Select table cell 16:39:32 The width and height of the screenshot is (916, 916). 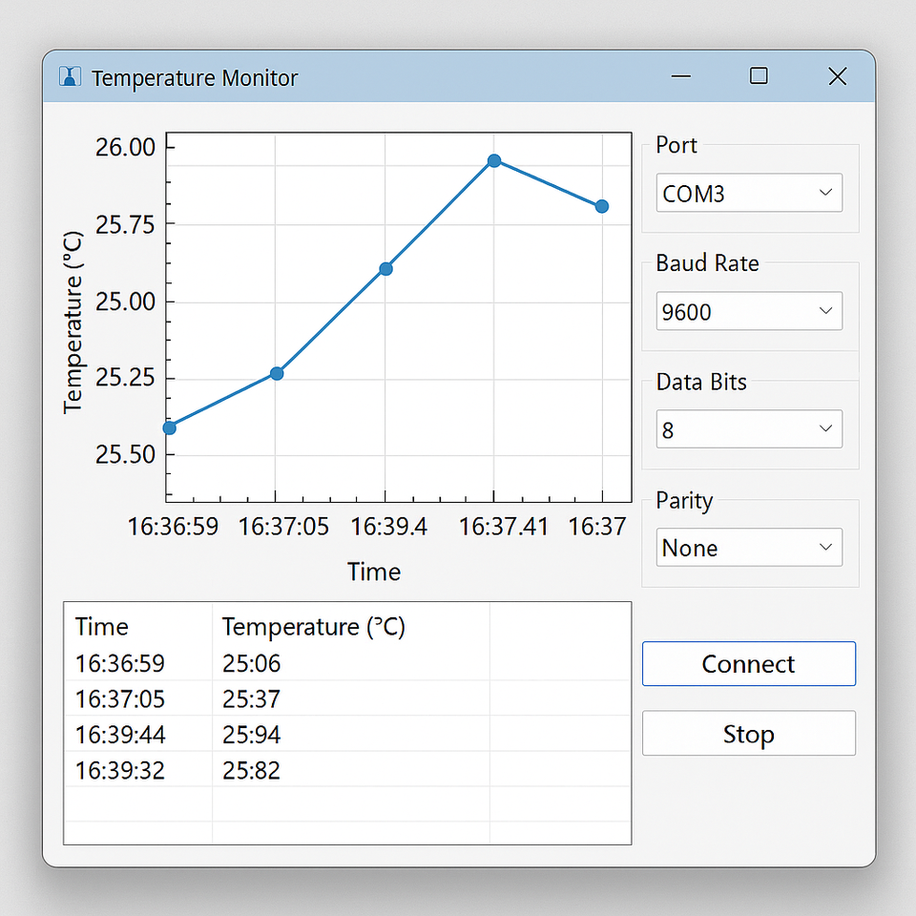(120, 771)
